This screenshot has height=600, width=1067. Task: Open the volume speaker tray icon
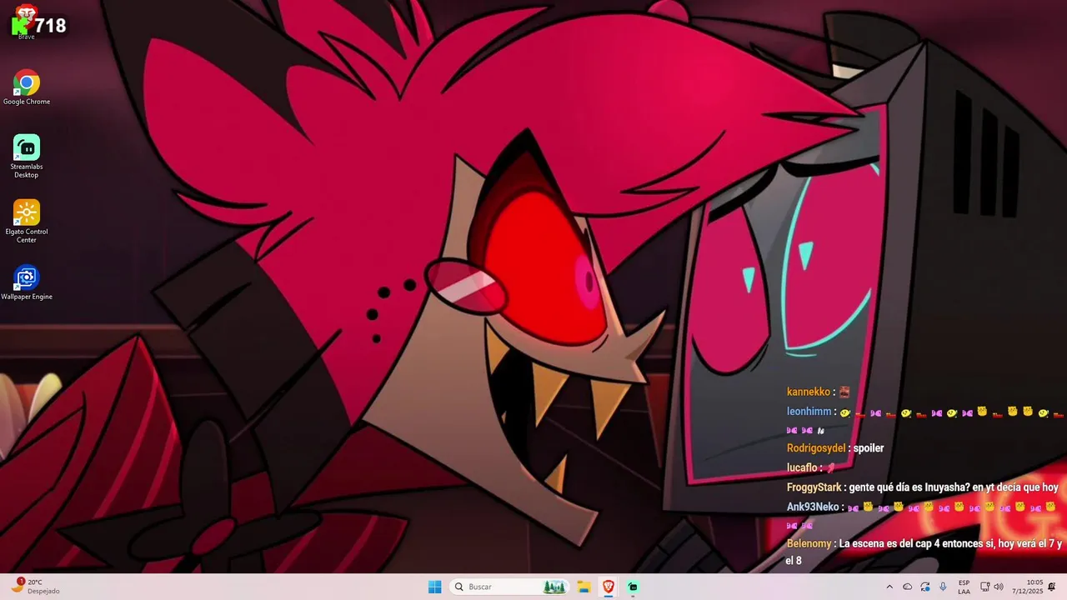click(x=999, y=587)
